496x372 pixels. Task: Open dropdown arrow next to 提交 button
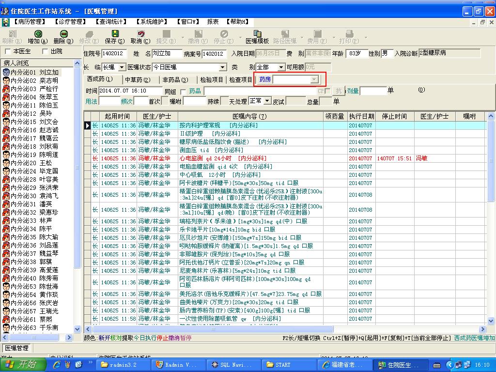coord(182,37)
